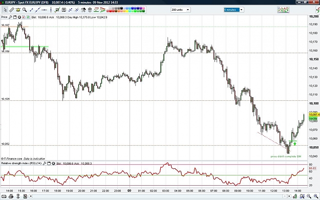Activate the magnifier zoom tool
This screenshot has height=200, width=320.
click(x=25, y=10)
